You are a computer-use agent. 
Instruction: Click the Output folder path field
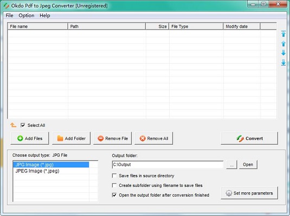click(x=167, y=164)
